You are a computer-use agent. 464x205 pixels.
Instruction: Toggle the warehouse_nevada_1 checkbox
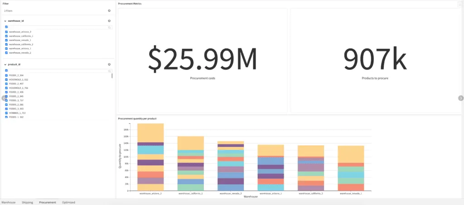coord(6,40)
